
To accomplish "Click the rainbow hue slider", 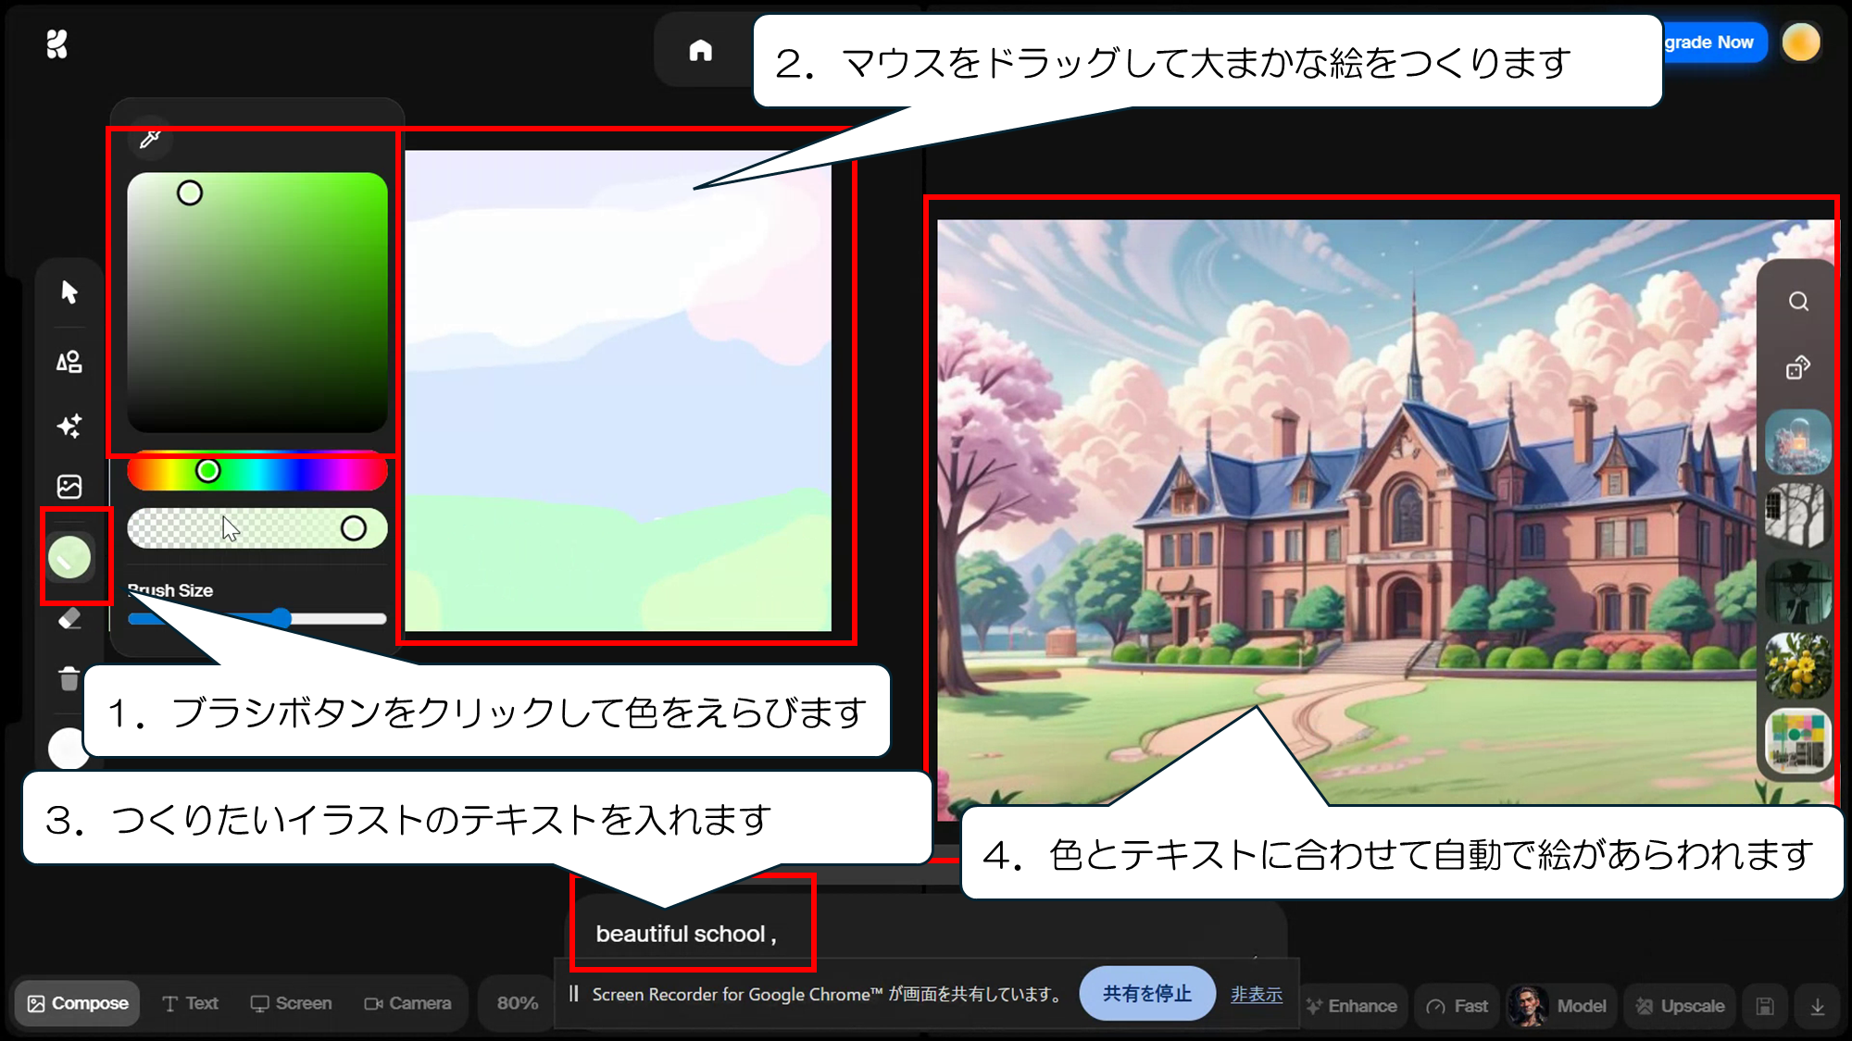I will coord(257,472).
